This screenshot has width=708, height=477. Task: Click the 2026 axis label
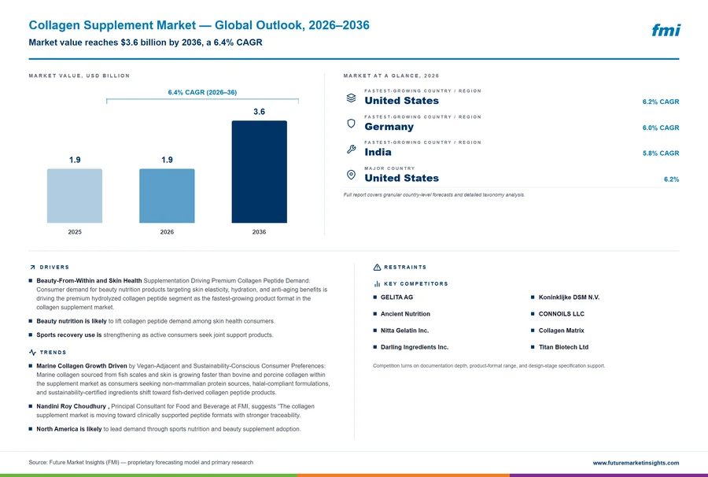tap(167, 232)
